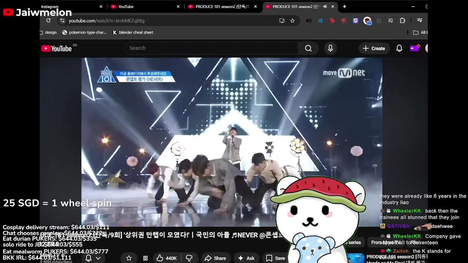The width and height of the screenshot is (468, 263).
Task: Mute the playing PRODUCE 101 tab audio
Action: 325,7
